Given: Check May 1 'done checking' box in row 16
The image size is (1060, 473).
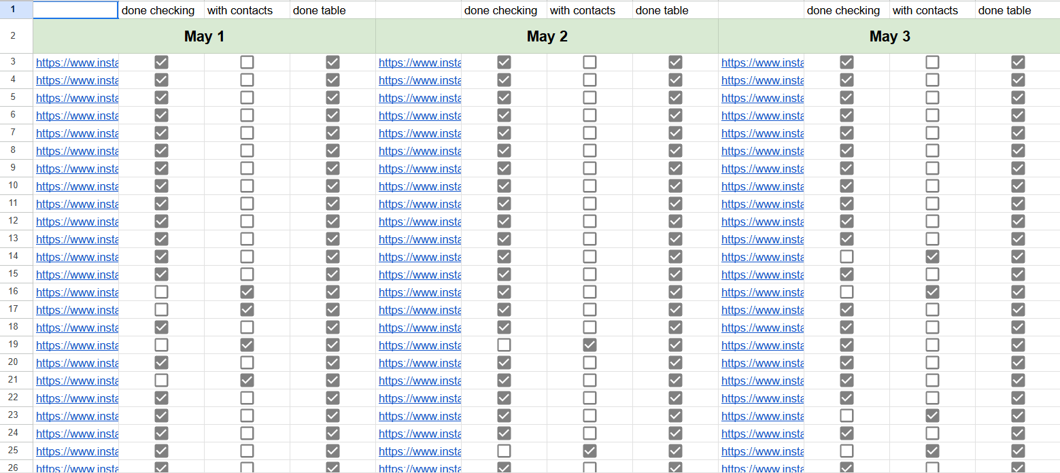Looking at the screenshot, I should (x=161, y=292).
